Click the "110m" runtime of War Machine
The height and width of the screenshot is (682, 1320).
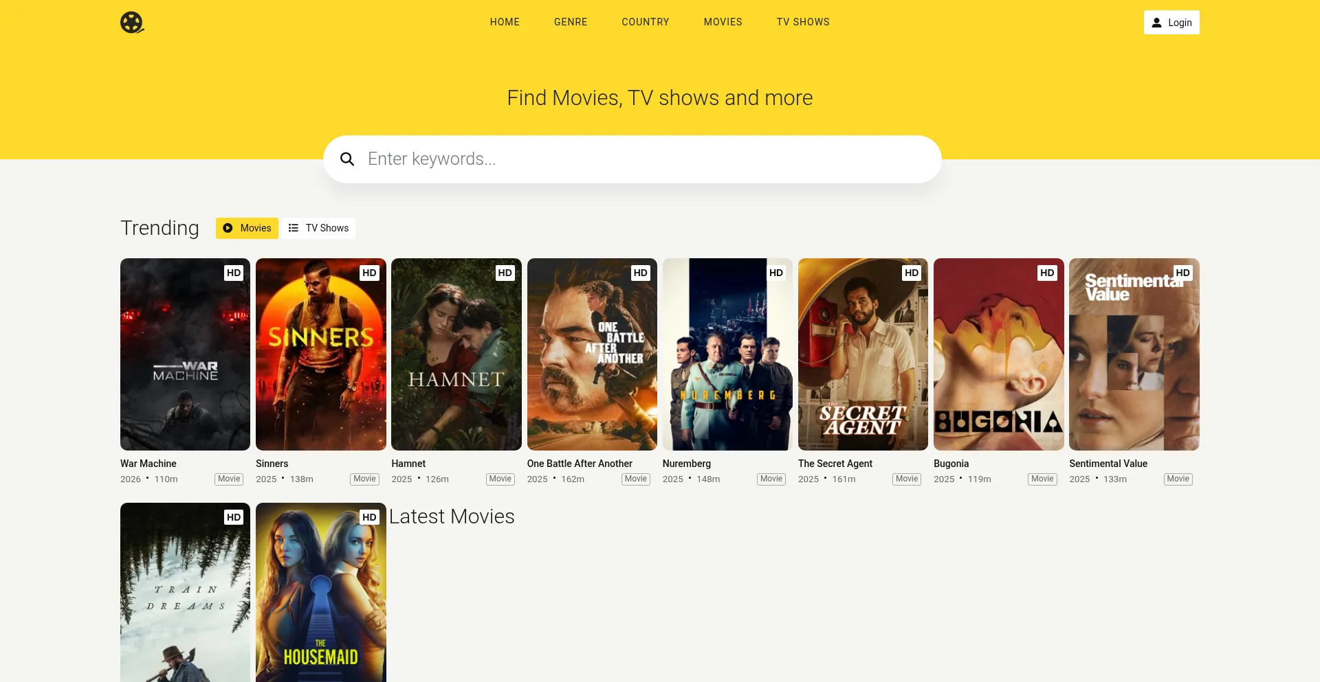coord(166,479)
